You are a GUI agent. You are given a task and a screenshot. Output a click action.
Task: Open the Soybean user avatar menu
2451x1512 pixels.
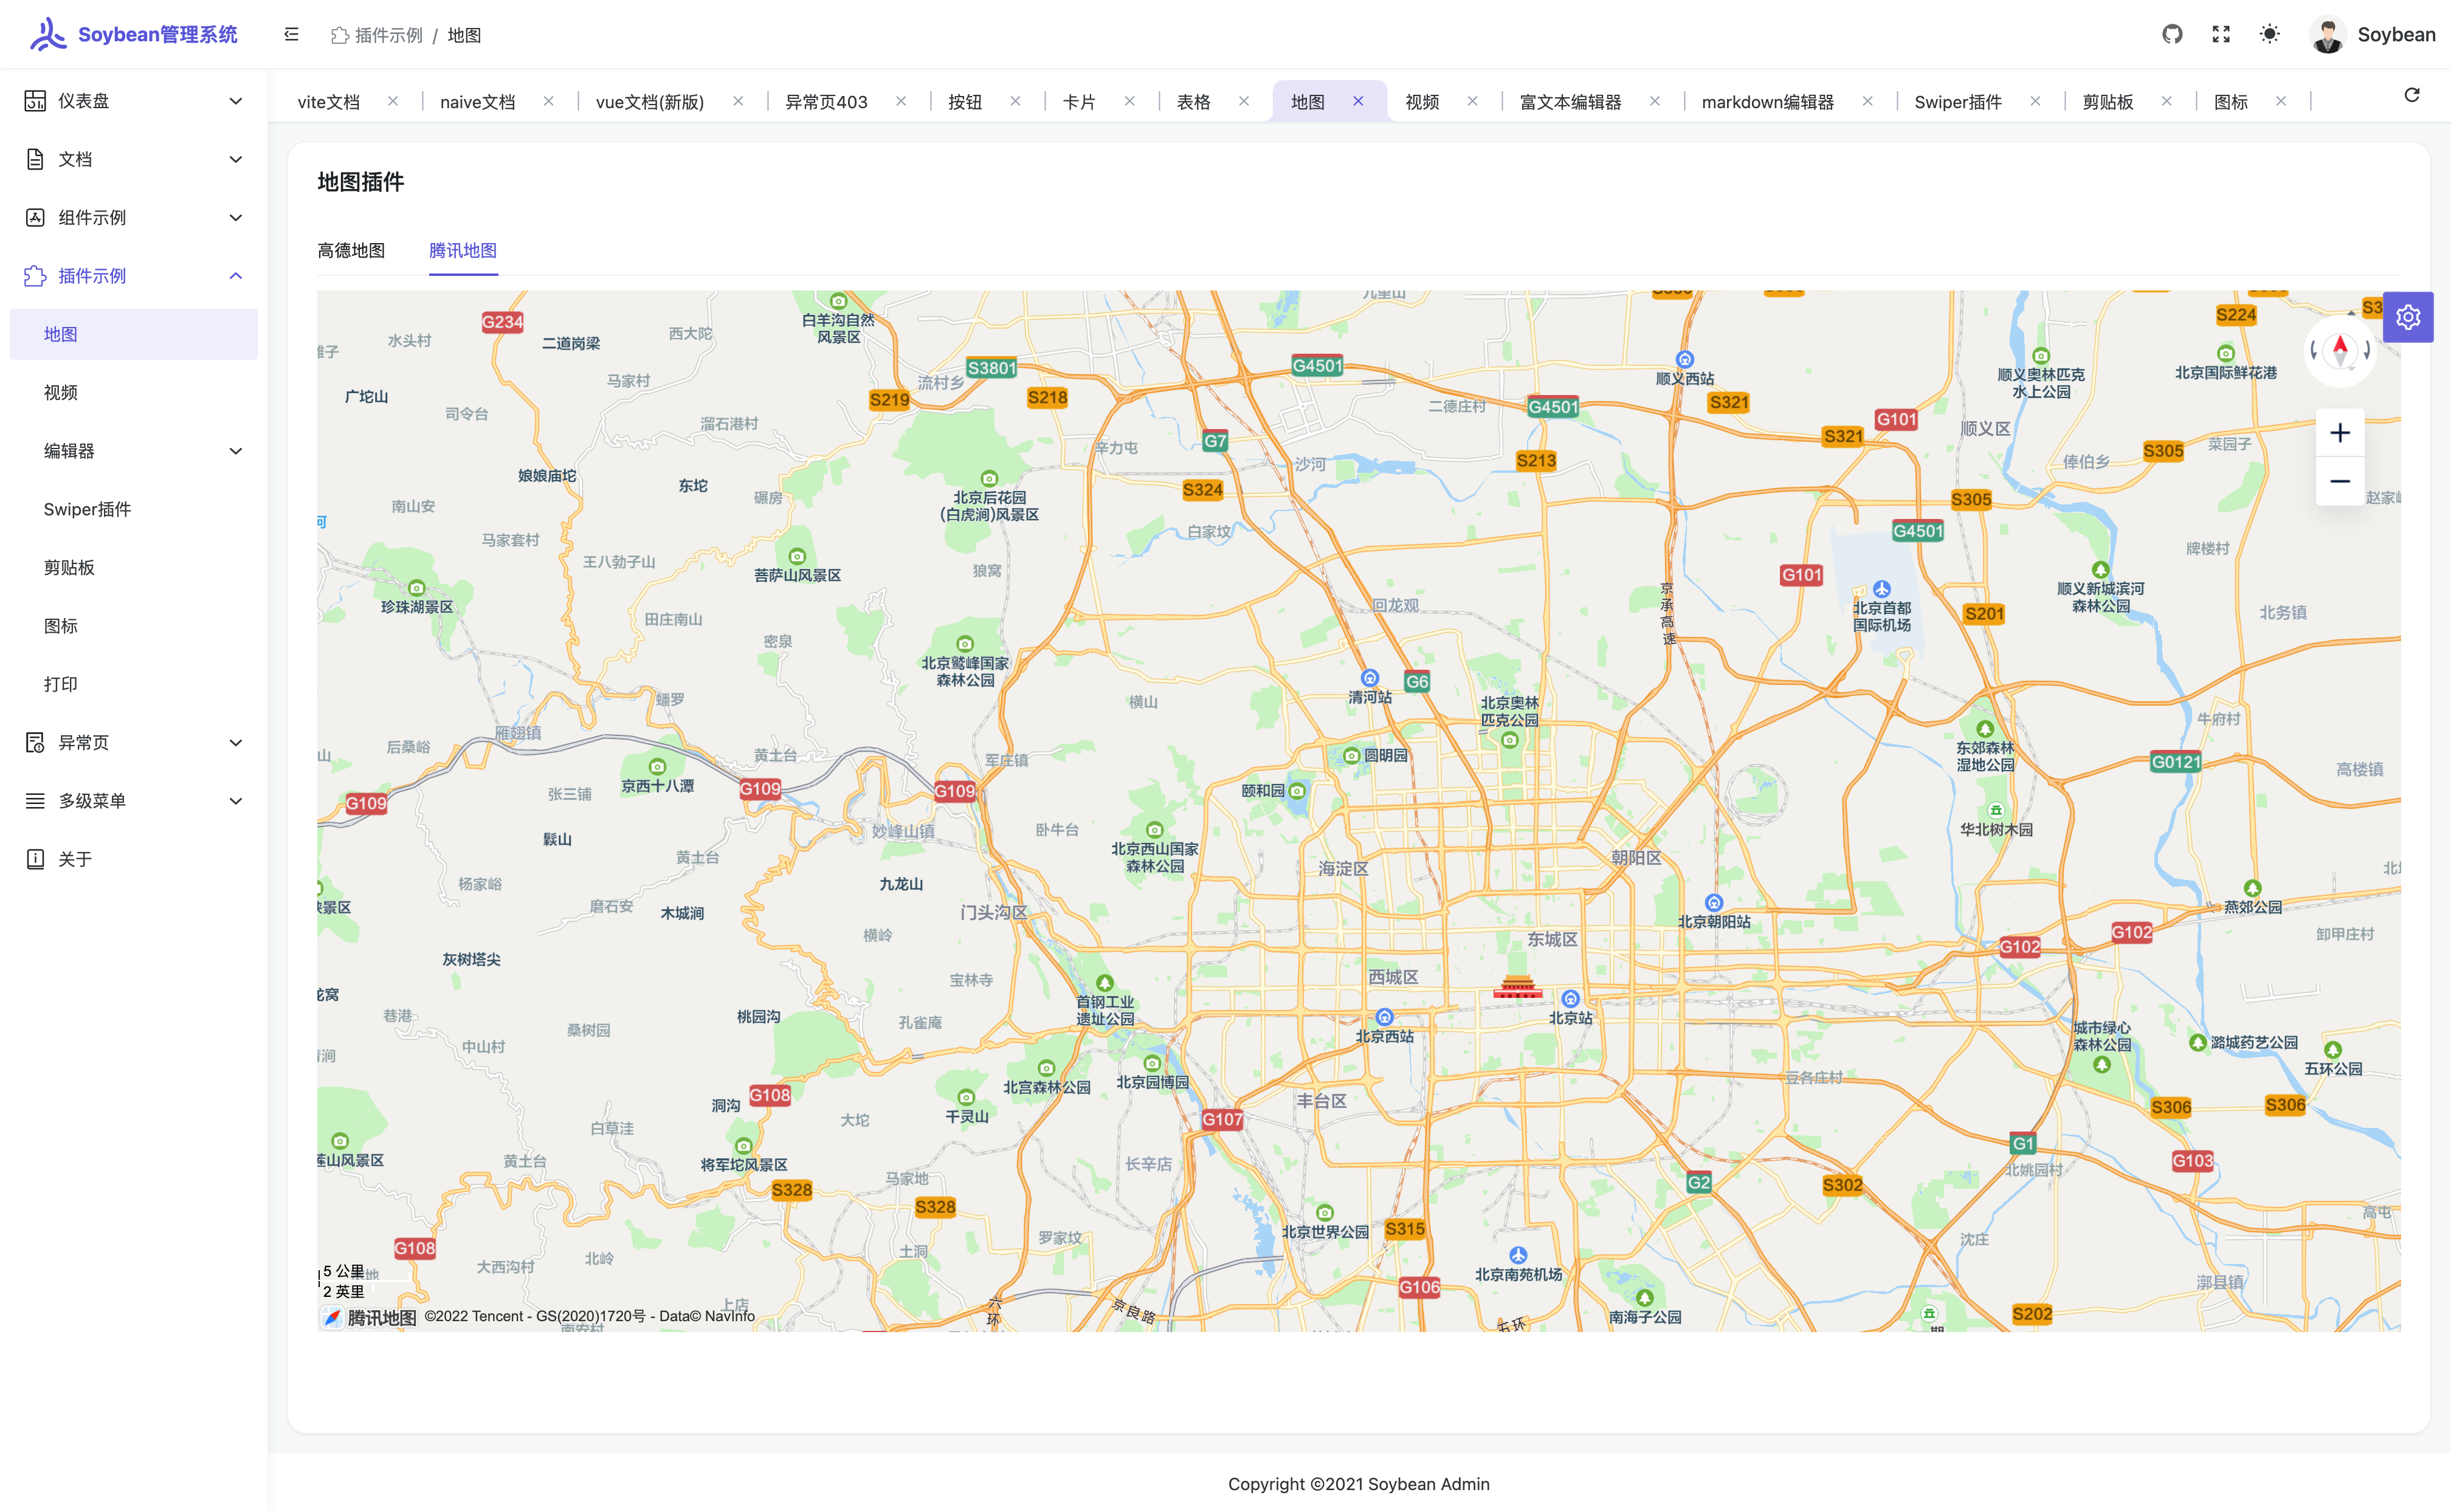[2372, 34]
